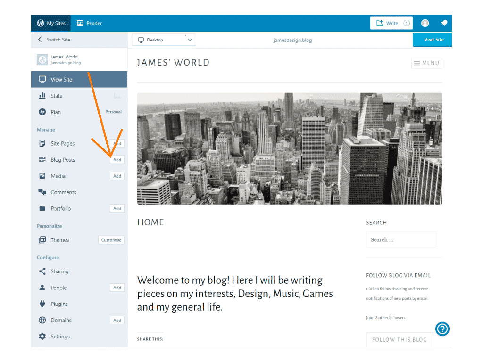Add a new Portfolio project
This screenshot has height=362, width=483.
click(117, 208)
